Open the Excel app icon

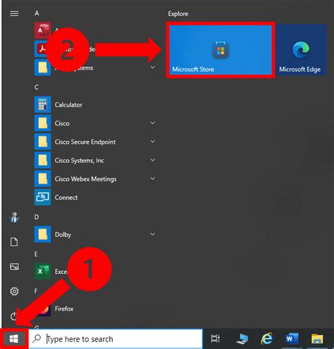[42, 271]
